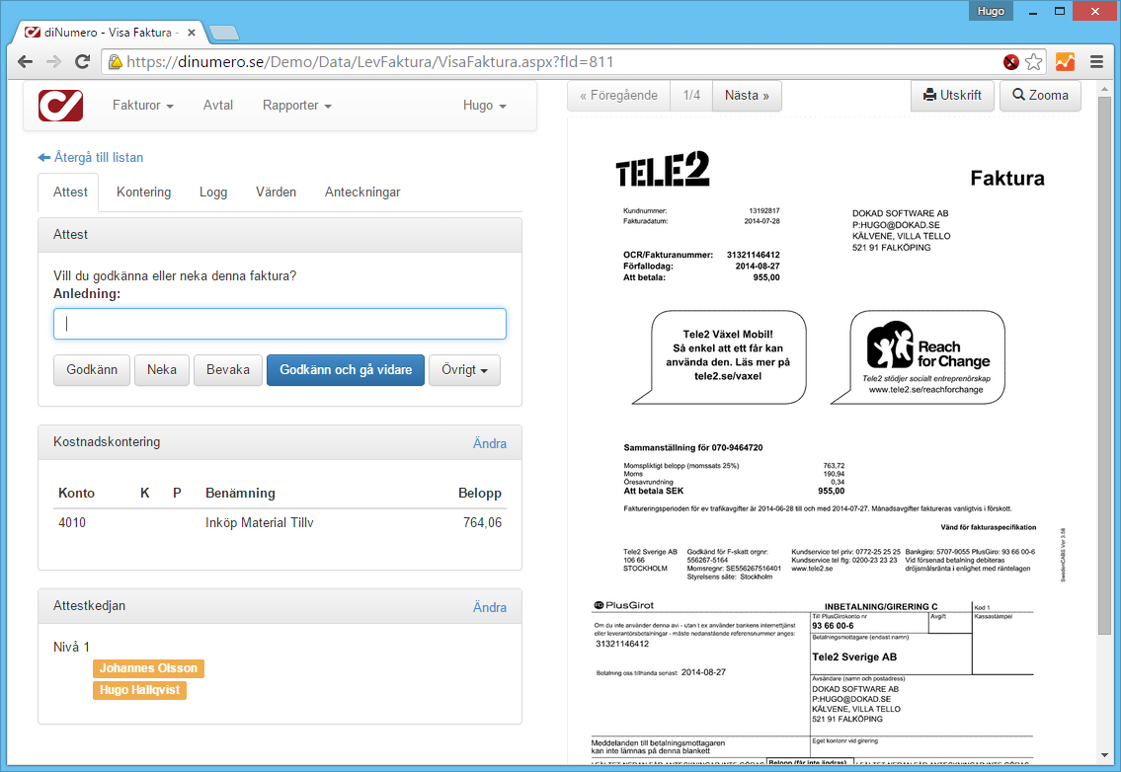This screenshot has width=1121, height=772.
Task: Click Inköp Material Tillv row text
Action: [x=260, y=522]
